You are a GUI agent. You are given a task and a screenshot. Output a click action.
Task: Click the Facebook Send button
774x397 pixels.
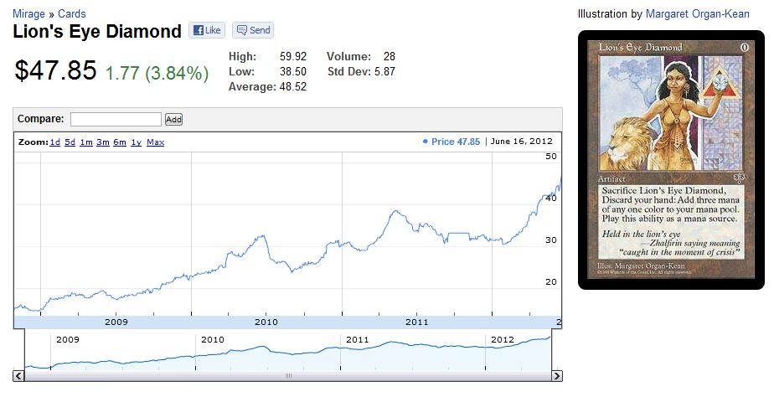[x=253, y=30]
